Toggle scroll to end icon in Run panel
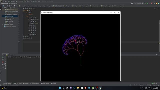The width and height of the screenshot is (160, 90). click(x=5, y=64)
